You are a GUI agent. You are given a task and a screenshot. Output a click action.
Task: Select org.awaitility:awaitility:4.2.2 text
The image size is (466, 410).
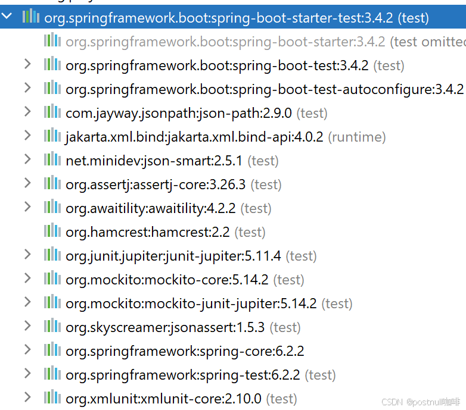[x=150, y=208]
